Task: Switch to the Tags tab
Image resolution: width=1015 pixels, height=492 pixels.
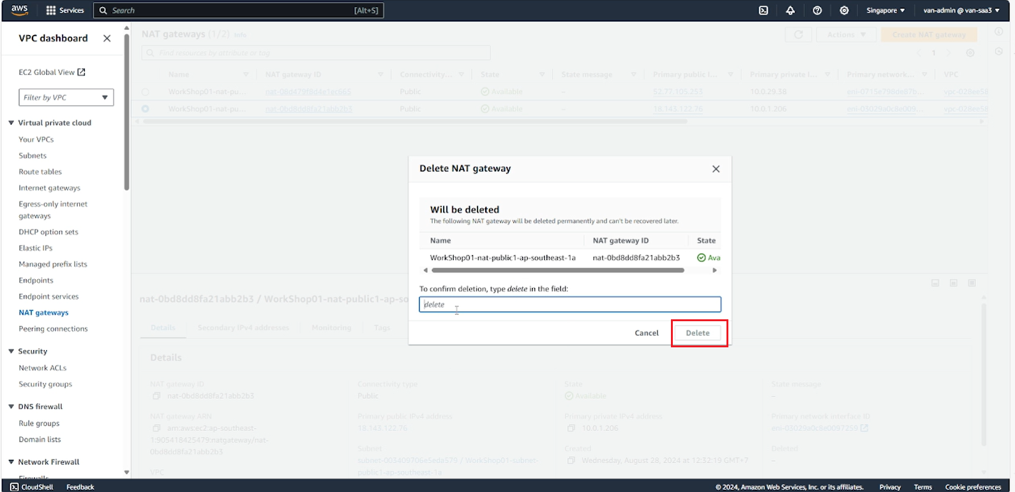Action: [382, 328]
